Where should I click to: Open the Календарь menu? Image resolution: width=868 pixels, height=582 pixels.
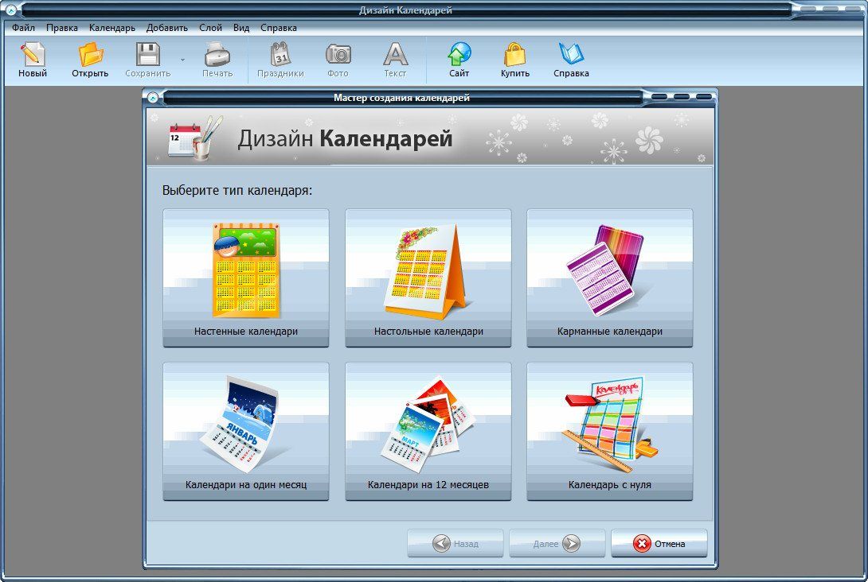tap(111, 27)
